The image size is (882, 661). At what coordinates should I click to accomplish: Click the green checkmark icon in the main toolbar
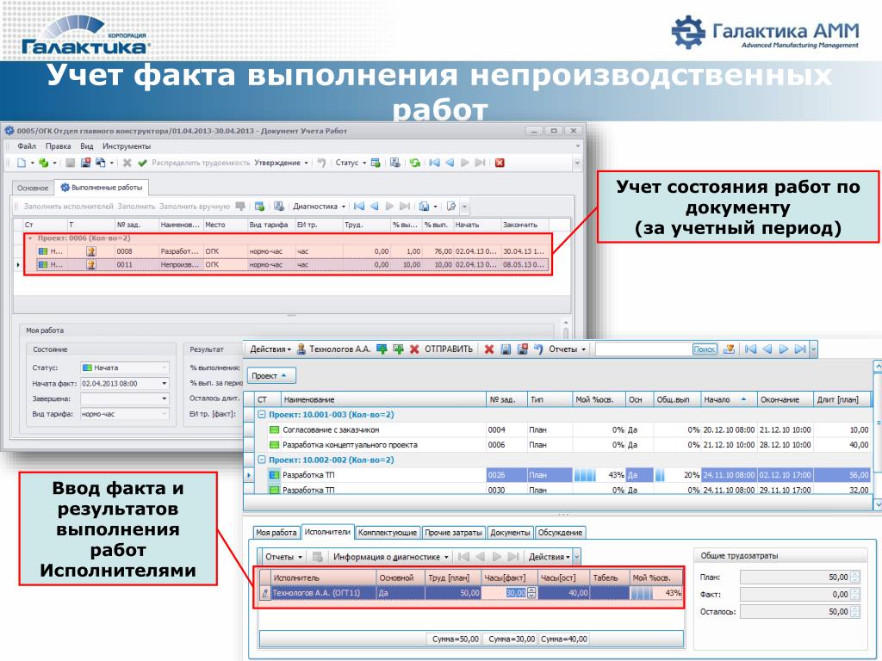point(142,163)
